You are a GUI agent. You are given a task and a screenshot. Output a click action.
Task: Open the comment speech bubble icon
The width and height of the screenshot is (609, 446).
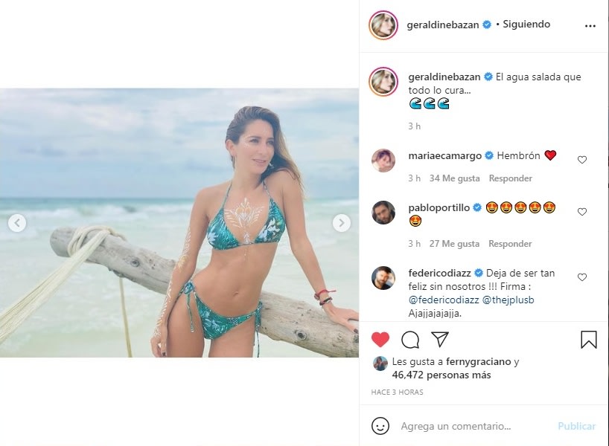[410, 340]
